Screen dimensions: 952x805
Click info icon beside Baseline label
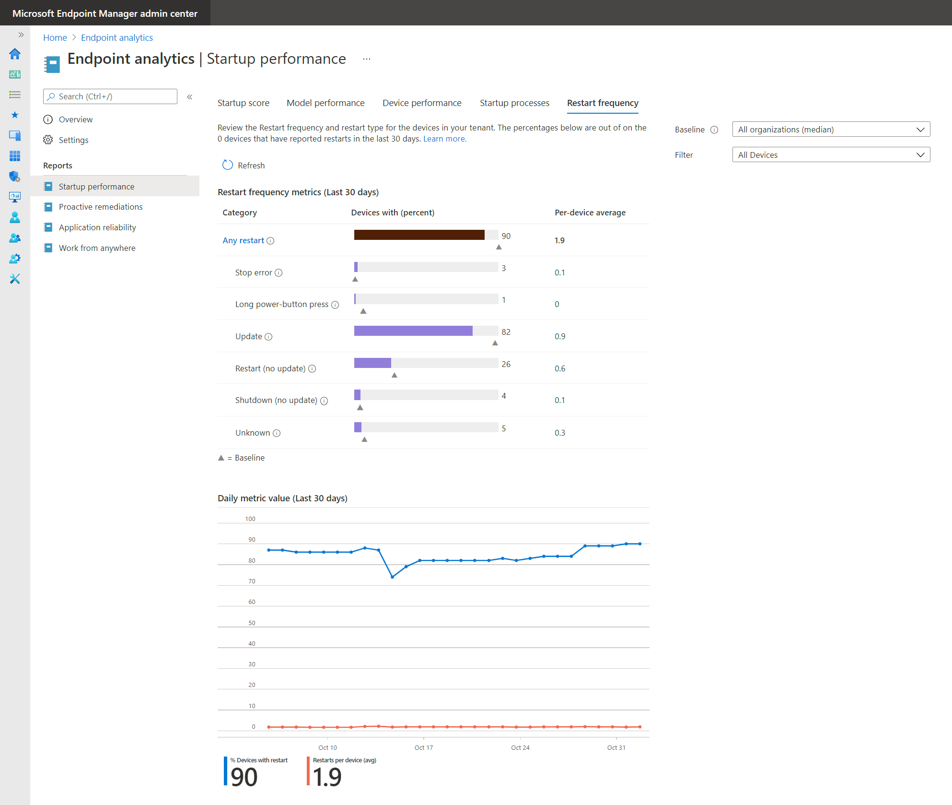[714, 130]
